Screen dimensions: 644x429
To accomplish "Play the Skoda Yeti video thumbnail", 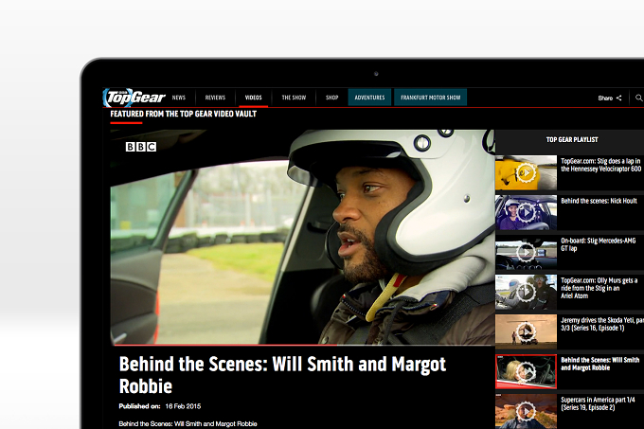I will click(x=526, y=331).
